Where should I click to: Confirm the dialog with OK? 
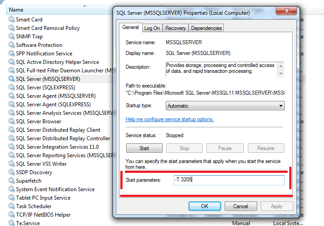[x=205, y=206]
